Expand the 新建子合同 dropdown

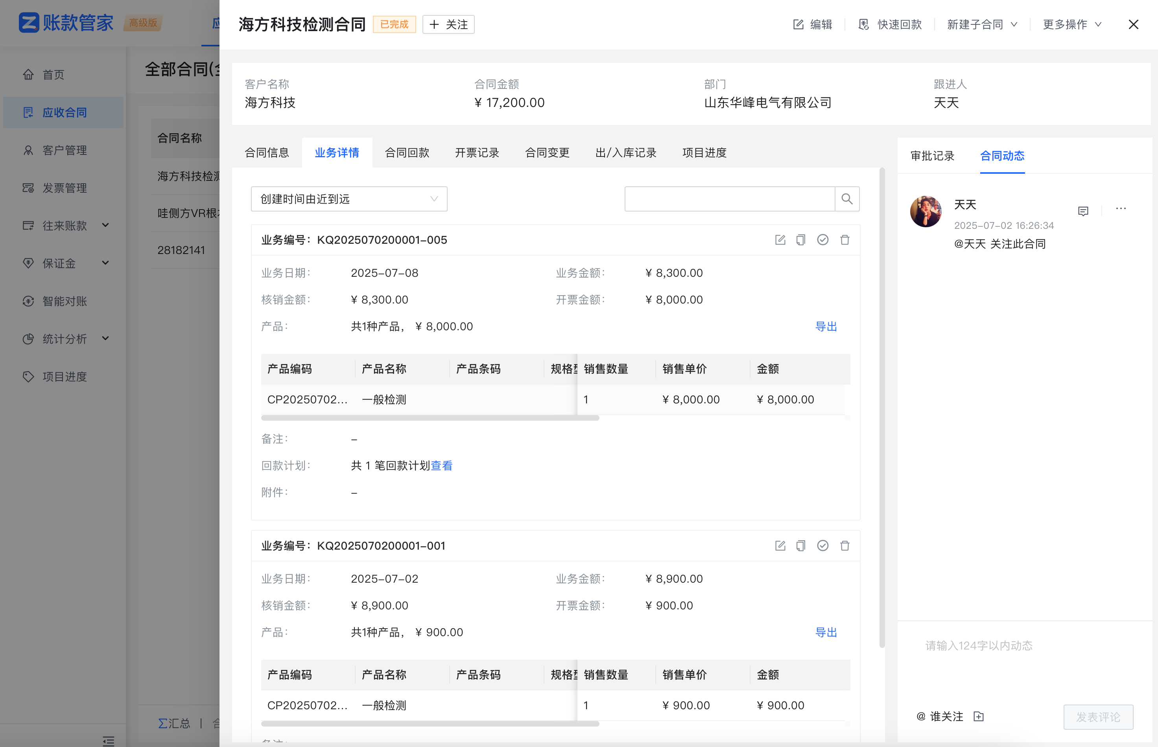(x=982, y=24)
